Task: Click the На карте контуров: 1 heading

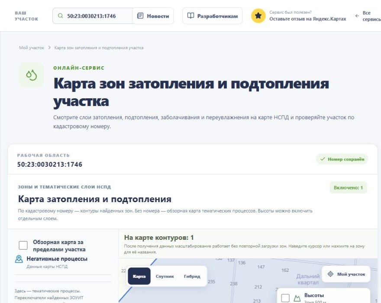Action: (x=159, y=238)
